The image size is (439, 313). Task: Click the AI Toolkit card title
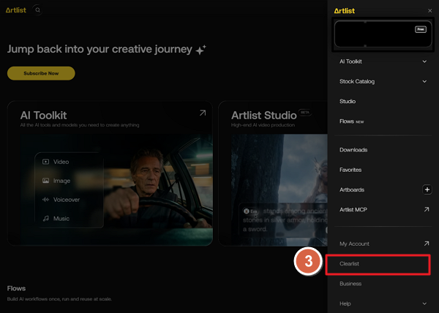[43, 116]
